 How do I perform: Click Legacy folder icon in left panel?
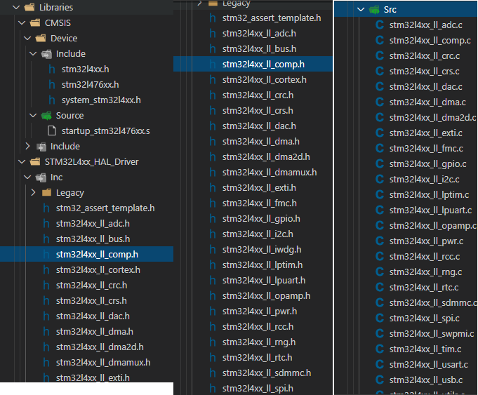pos(46,193)
